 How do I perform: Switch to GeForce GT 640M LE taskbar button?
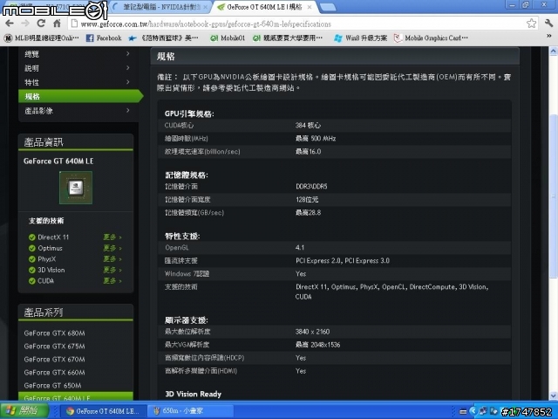click(x=105, y=411)
